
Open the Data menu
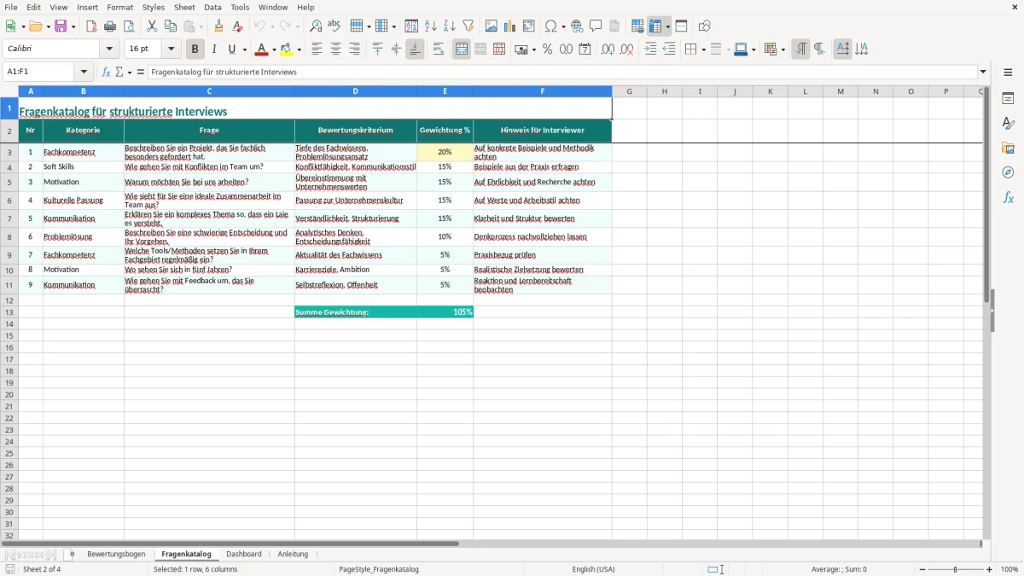coord(212,7)
